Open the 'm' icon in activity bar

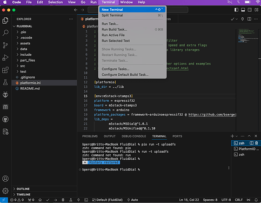[x=5, y=107]
